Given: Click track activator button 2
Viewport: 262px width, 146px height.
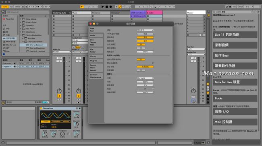Looking at the screenshot, I should click(79, 96).
